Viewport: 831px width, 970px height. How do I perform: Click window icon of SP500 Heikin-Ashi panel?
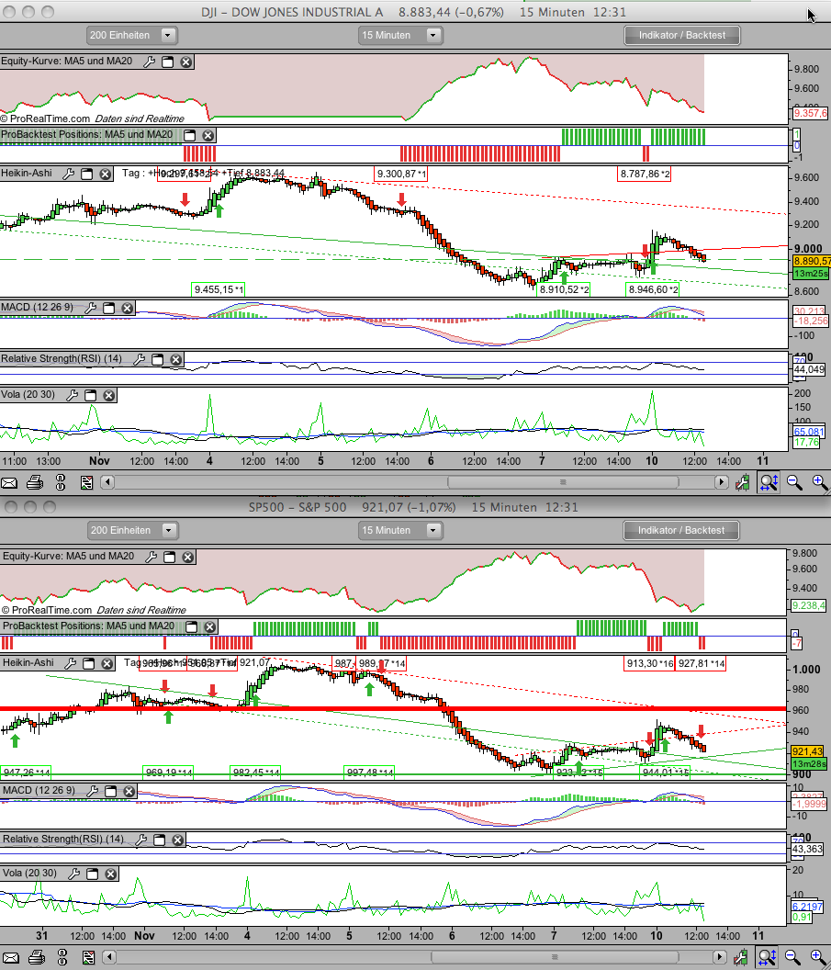[89, 663]
